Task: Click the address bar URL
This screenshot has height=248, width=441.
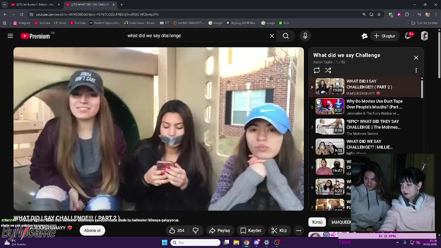Action: point(97,14)
